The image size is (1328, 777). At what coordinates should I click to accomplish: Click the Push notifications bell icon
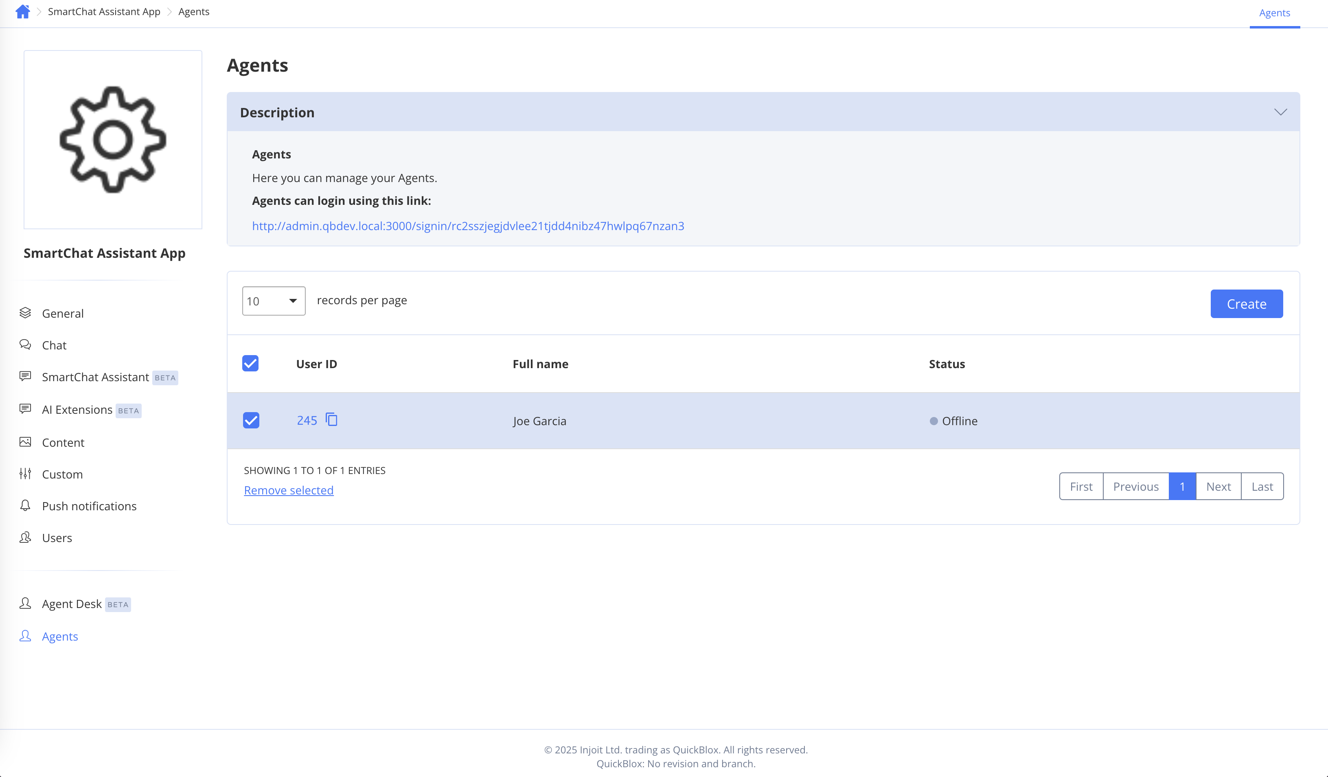click(x=25, y=505)
